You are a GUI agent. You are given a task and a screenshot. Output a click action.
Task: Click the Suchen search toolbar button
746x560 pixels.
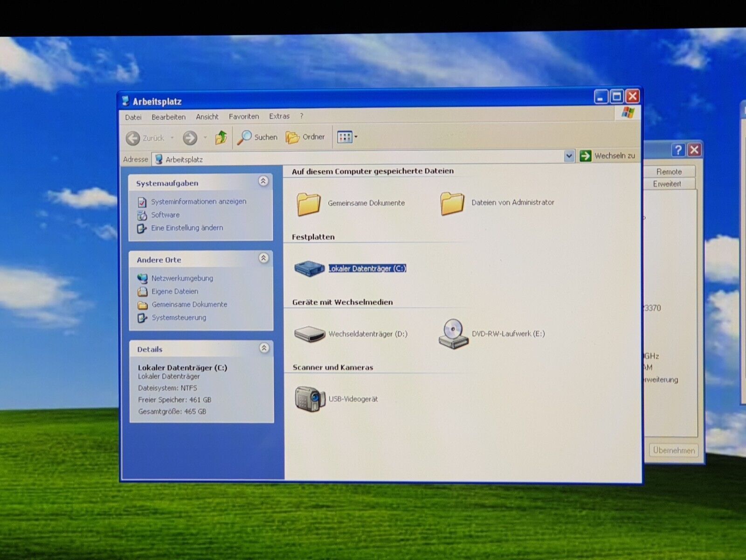257,137
